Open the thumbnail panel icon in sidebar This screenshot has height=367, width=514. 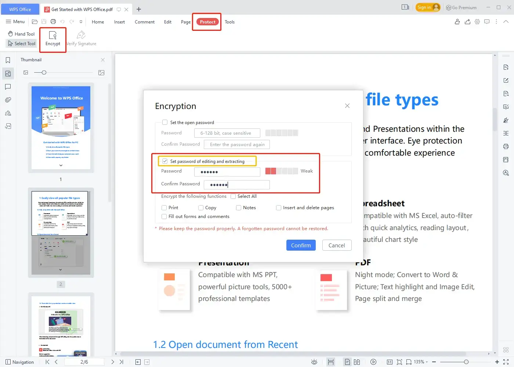8,73
